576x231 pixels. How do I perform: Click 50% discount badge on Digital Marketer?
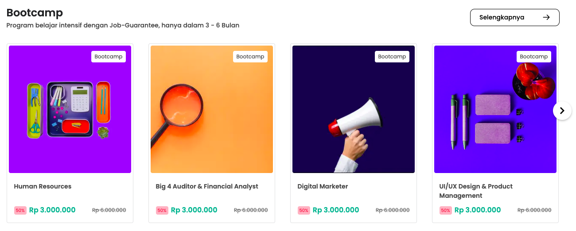point(304,211)
